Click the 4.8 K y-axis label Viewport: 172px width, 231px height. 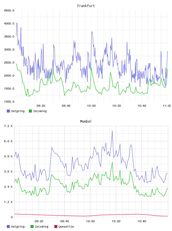(x=8, y=157)
